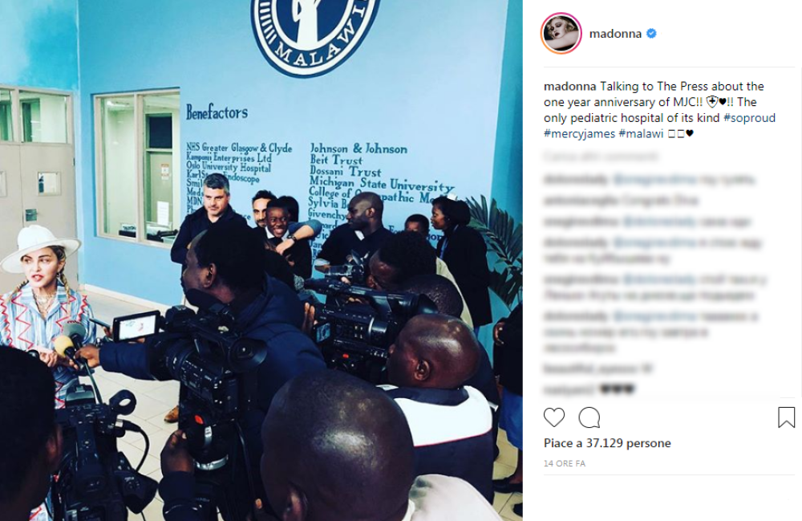Load more comments via blurred gray link

(601, 156)
